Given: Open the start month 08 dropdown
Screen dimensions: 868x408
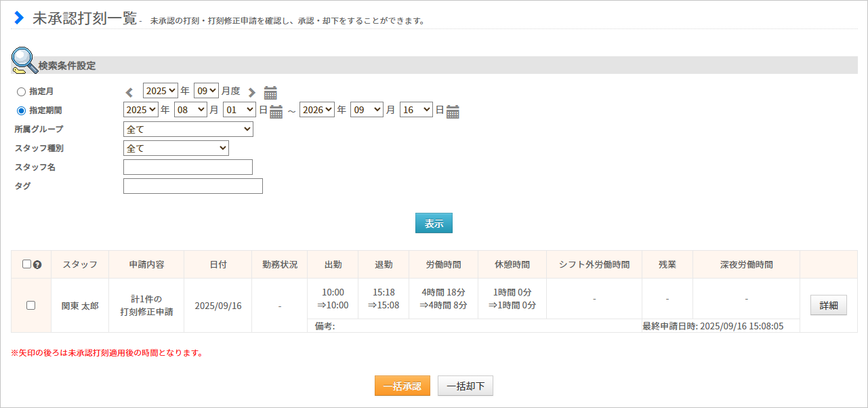Looking at the screenshot, I should [x=190, y=110].
